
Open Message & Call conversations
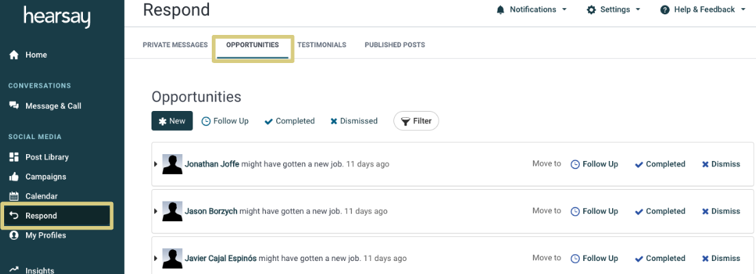pos(45,106)
